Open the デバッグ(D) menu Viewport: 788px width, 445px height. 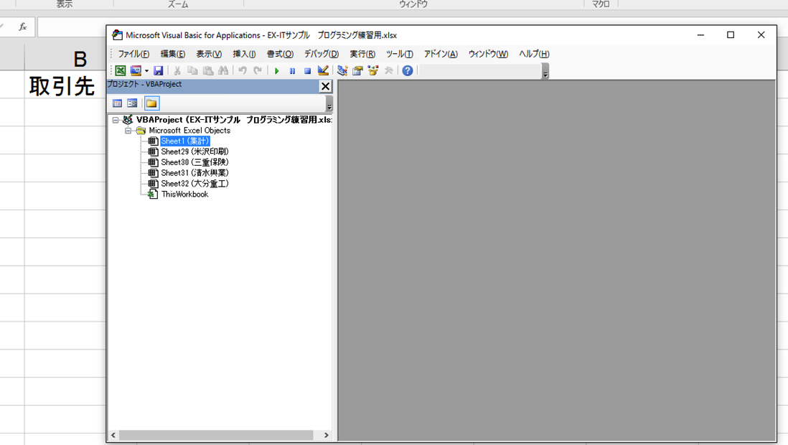pos(321,54)
